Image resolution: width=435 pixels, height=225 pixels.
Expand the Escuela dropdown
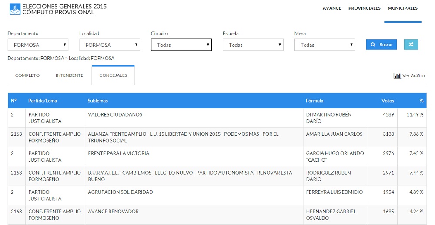click(253, 45)
